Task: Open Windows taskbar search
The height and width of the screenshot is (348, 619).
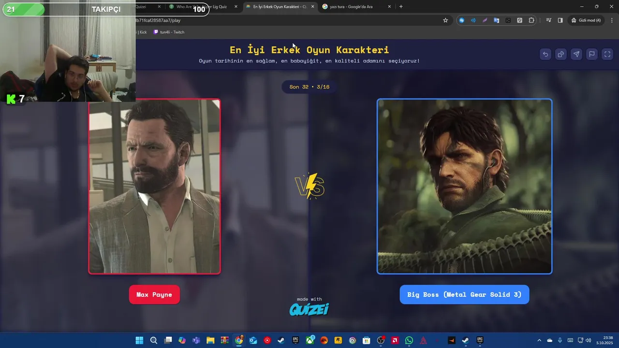Action: (x=154, y=340)
